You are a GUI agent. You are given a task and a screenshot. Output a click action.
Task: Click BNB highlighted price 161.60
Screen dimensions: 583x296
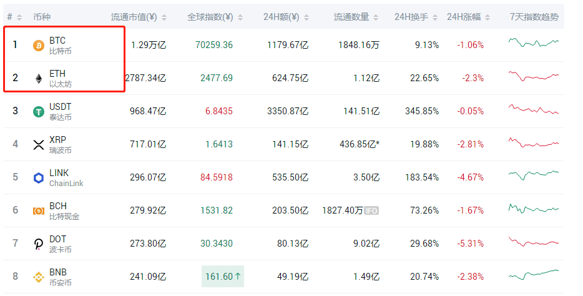click(x=222, y=277)
